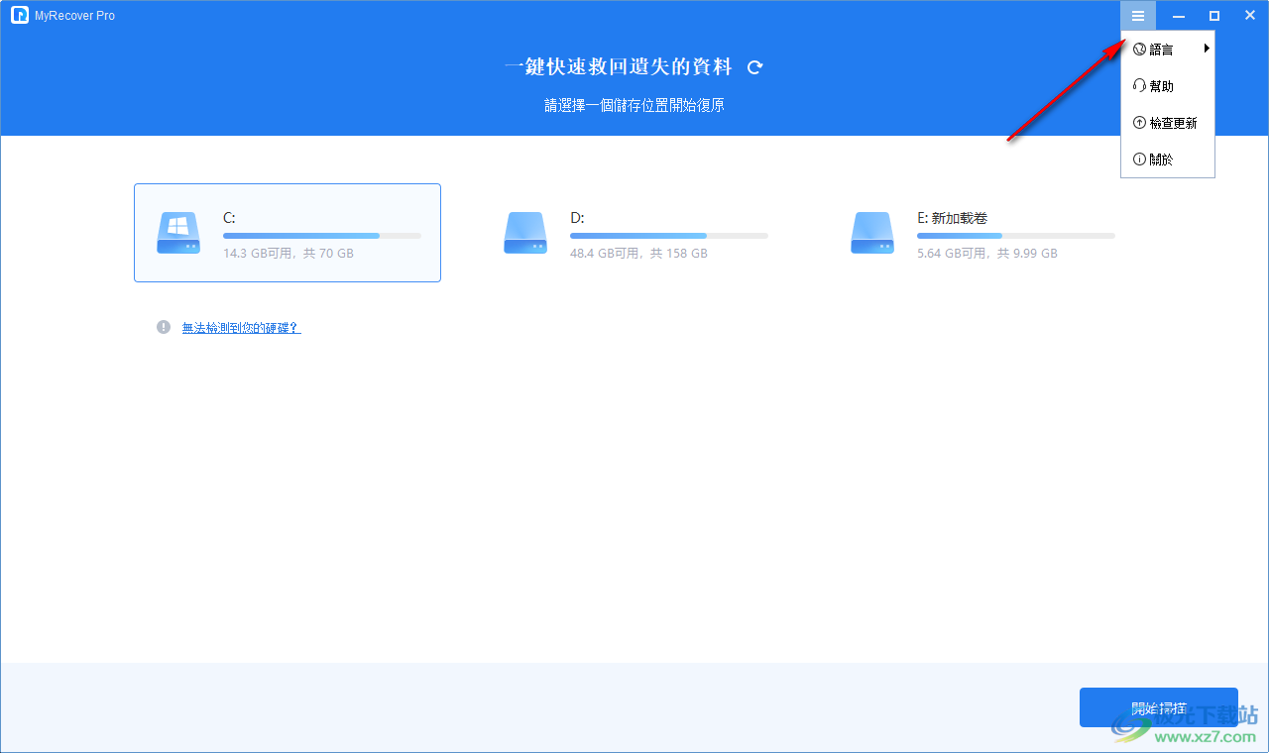Select the C: drive disk icon
The width and height of the screenshot is (1269, 753).
pos(178,233)
